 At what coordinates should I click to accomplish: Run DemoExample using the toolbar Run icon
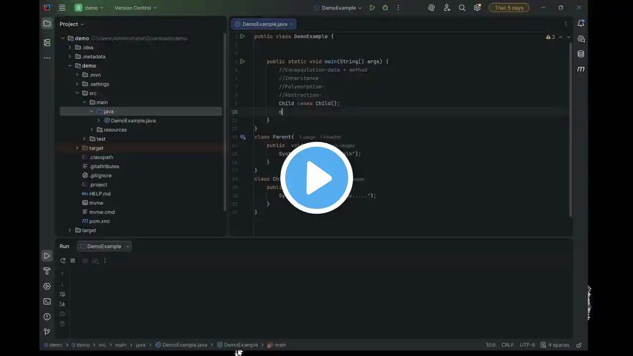(372, 8)
